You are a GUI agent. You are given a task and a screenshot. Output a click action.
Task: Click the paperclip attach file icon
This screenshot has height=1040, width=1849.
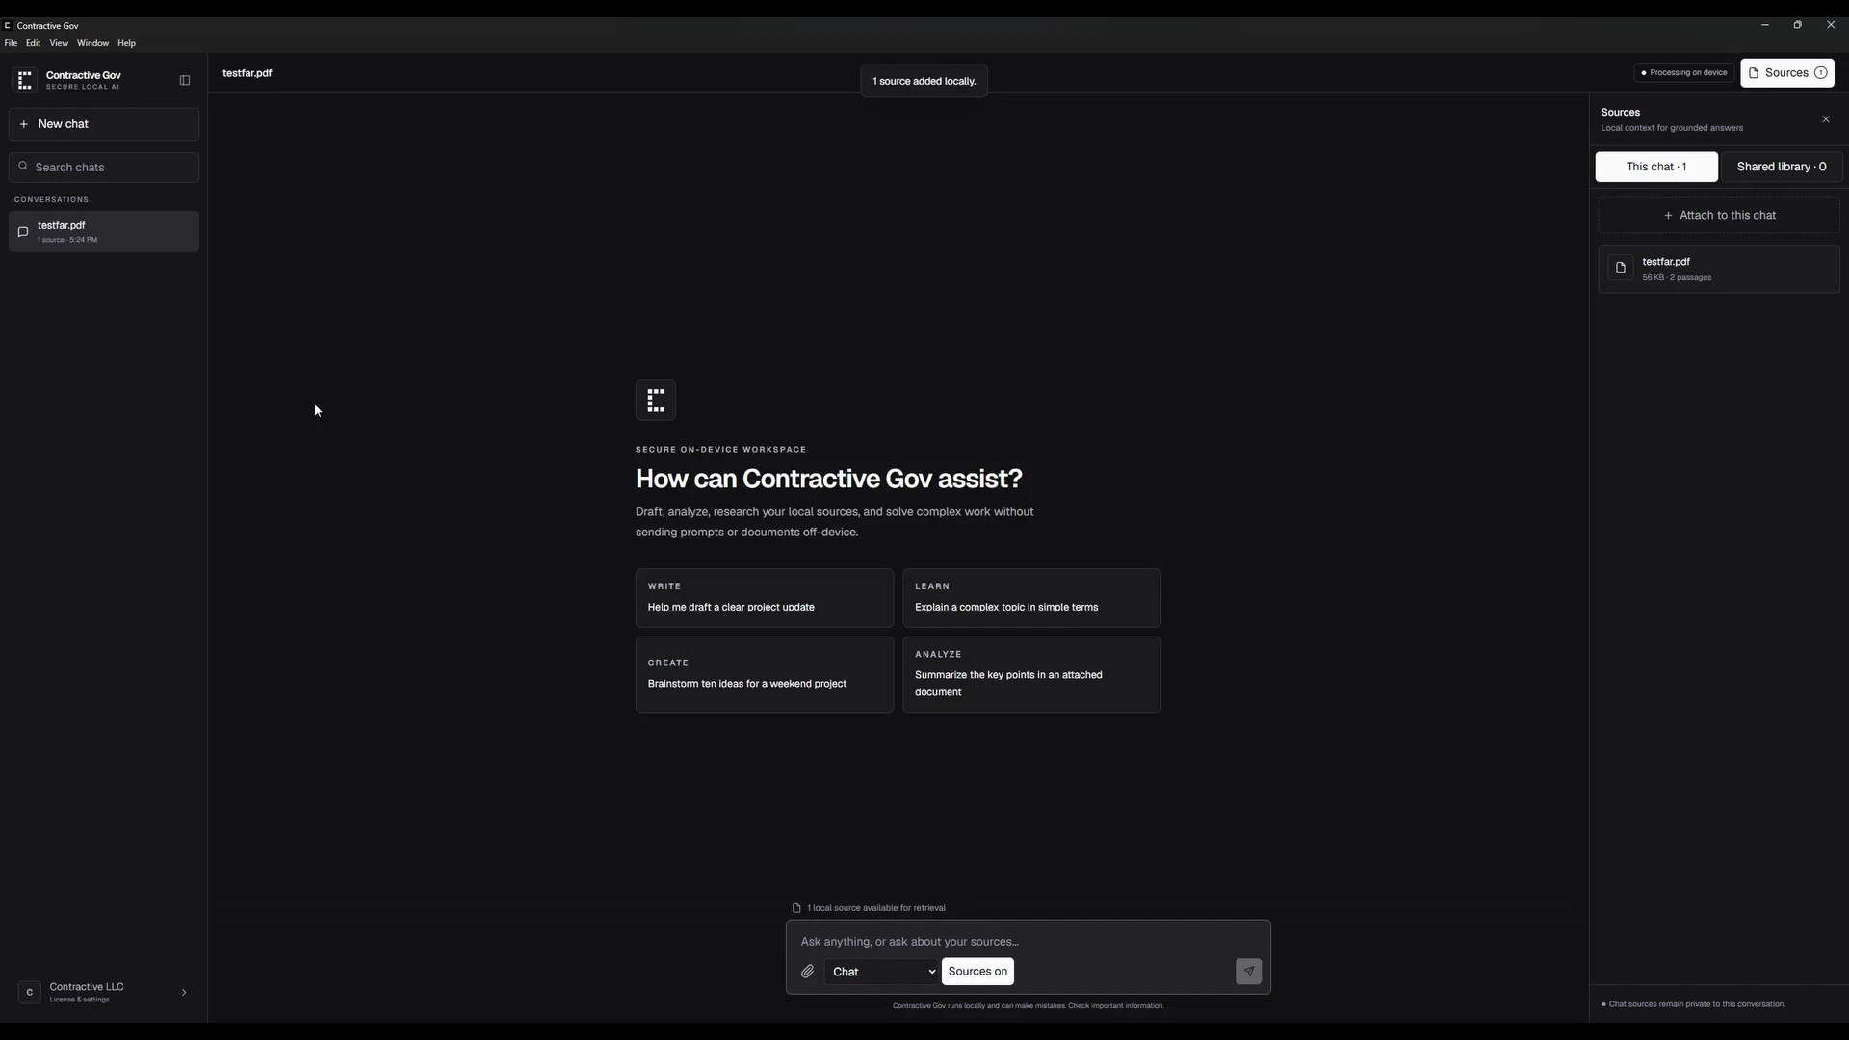[x=807, y=972]
